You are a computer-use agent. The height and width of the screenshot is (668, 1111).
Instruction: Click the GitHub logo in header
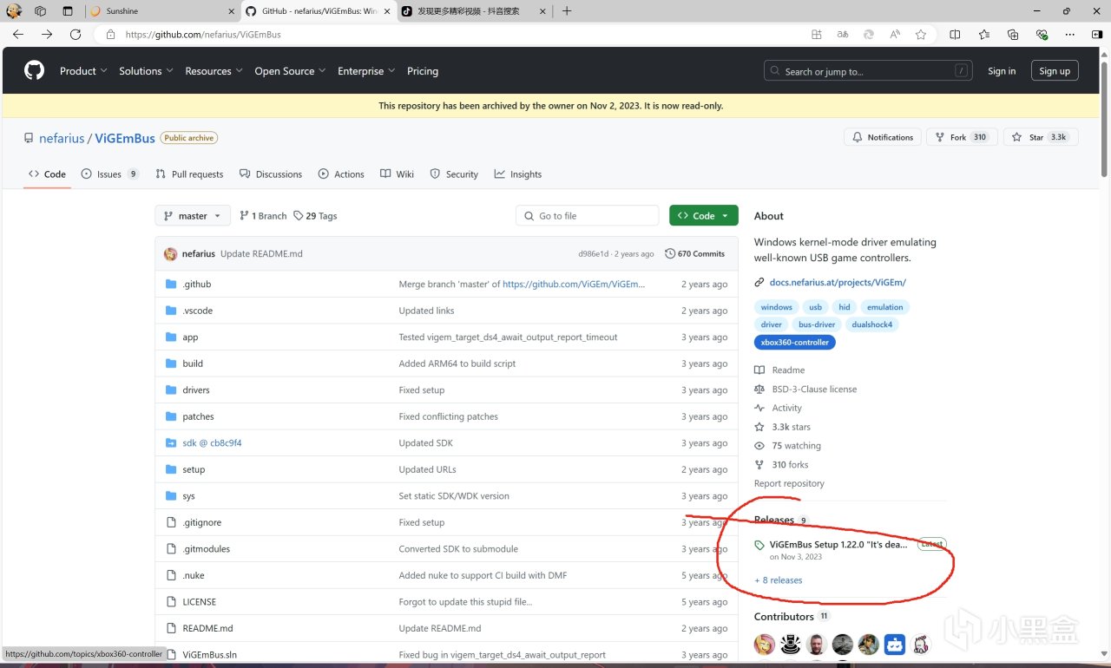[35, 70]
